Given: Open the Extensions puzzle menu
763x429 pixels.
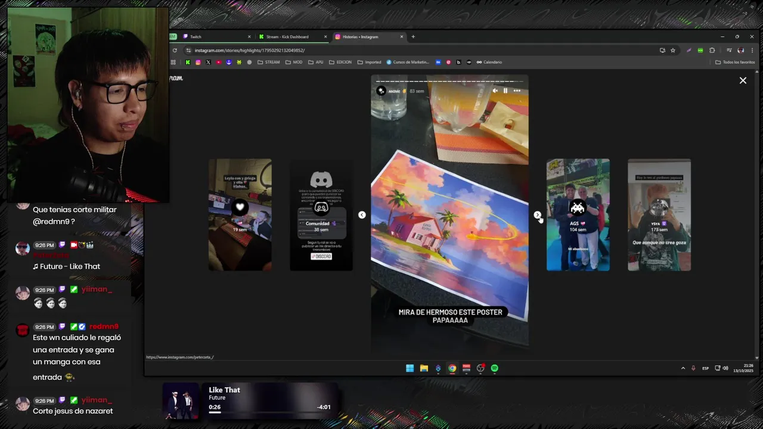Looking at the screenshot, I should [712, 51].
